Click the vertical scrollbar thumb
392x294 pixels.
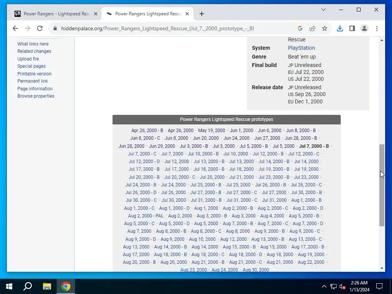382,185
